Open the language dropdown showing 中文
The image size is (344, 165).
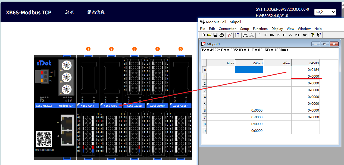pos(325,12)
